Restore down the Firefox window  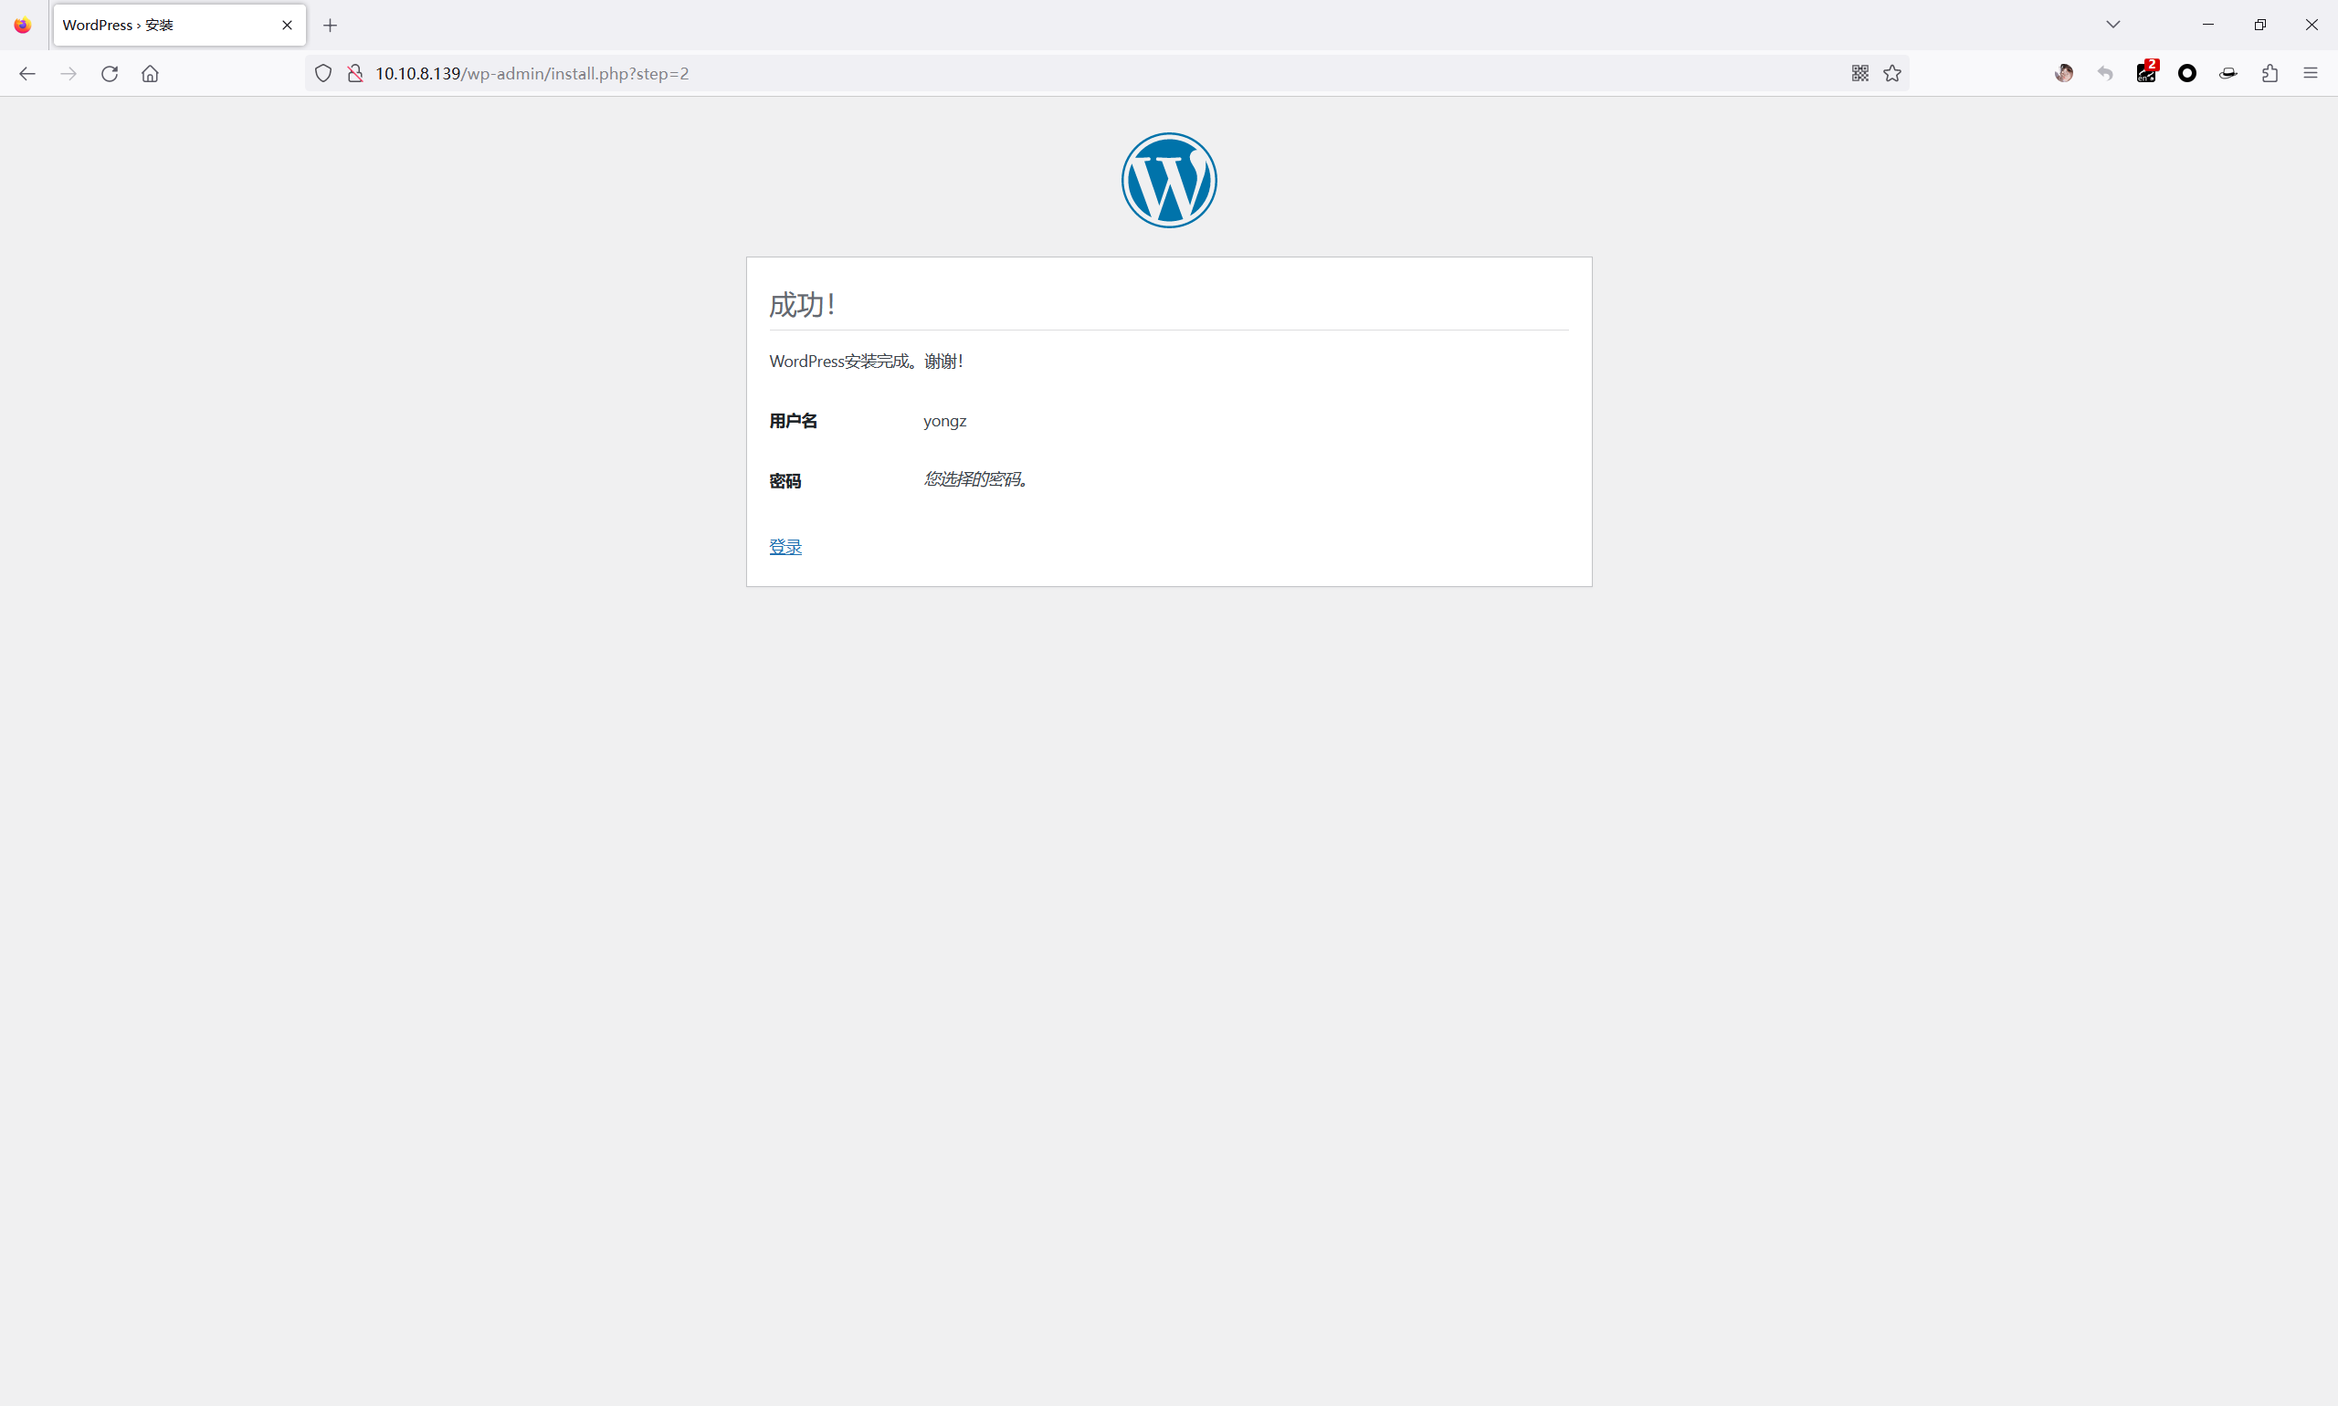[2260, 25]
